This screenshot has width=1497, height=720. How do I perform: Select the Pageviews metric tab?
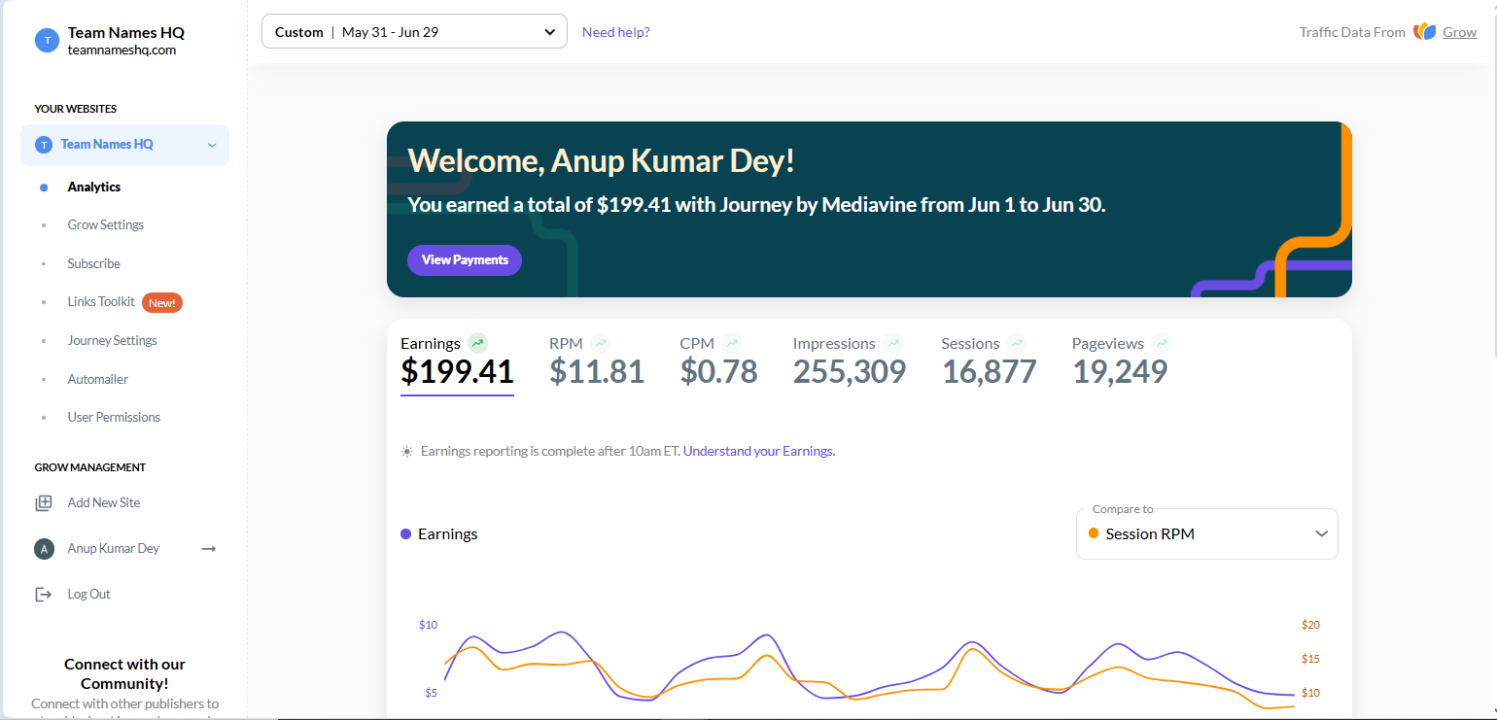point(1122,361)
